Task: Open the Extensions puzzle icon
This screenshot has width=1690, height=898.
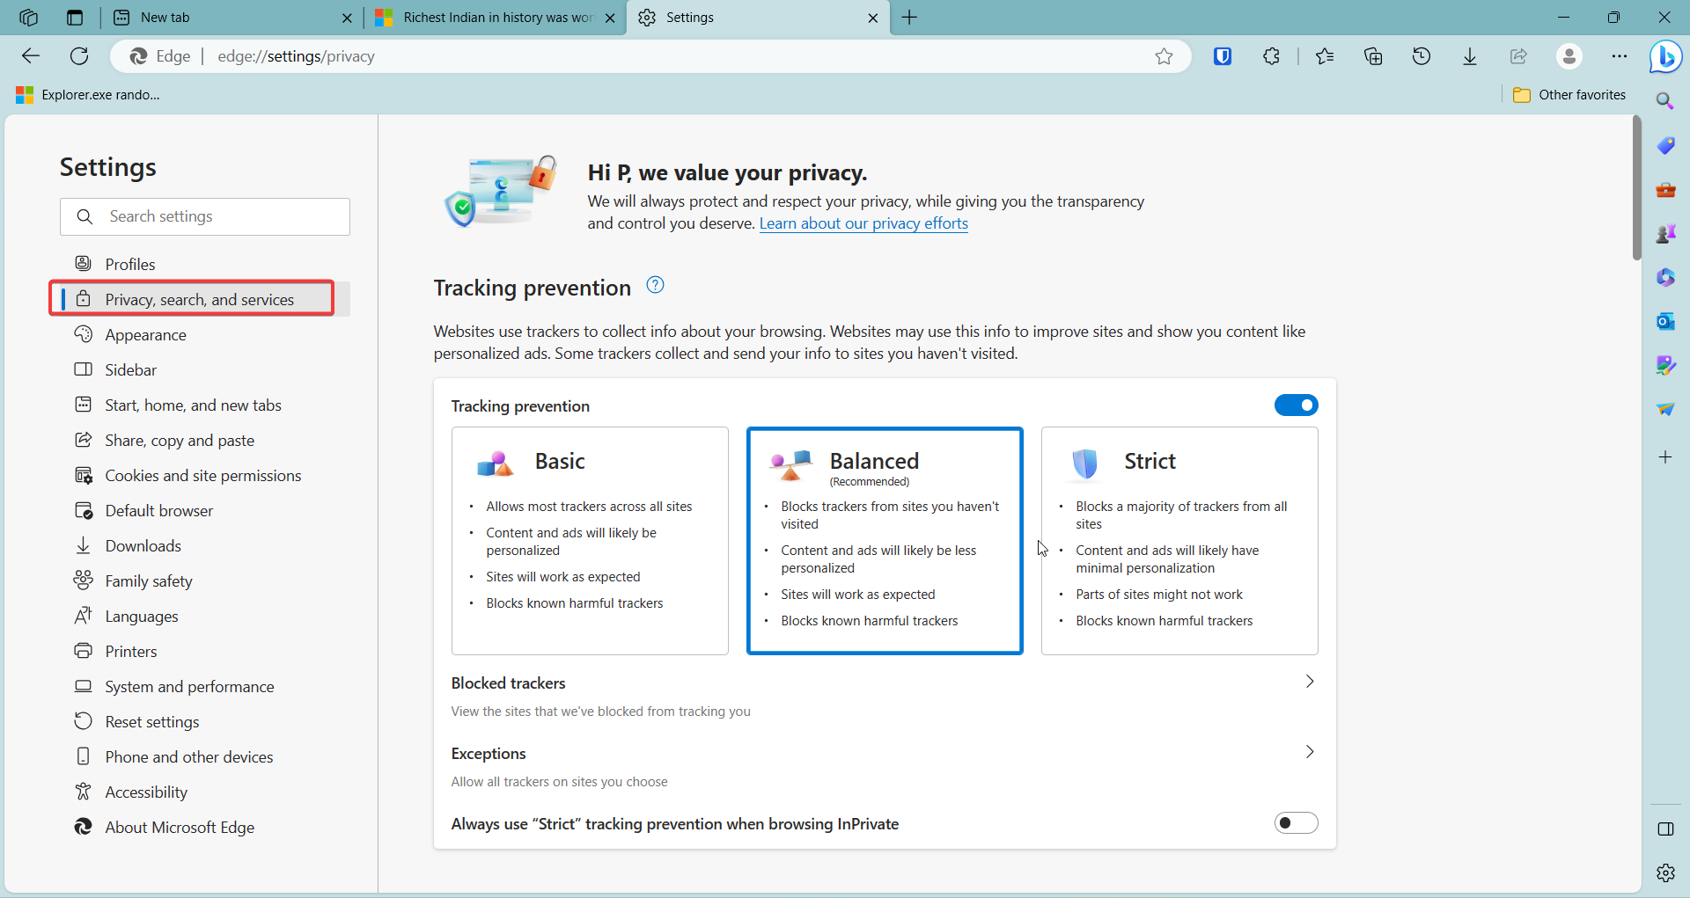Action: (x=1271, y=56)
